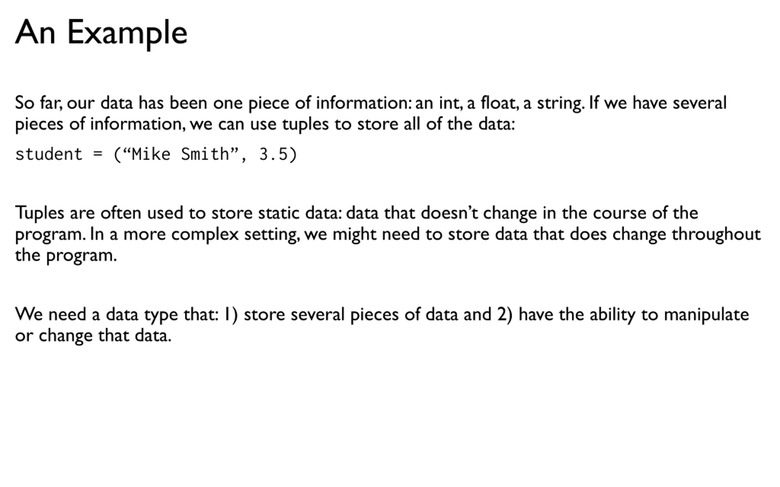Viewport: 780px width, 487px height.
Task: Click the equals sign in the code line
Action: click(x=98, y=154)
